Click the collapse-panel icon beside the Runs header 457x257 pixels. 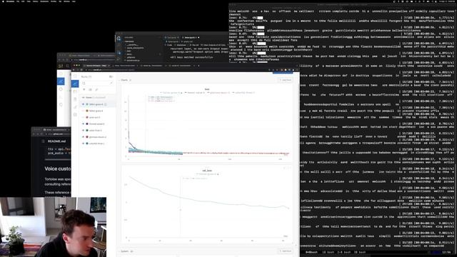(111, 76)
